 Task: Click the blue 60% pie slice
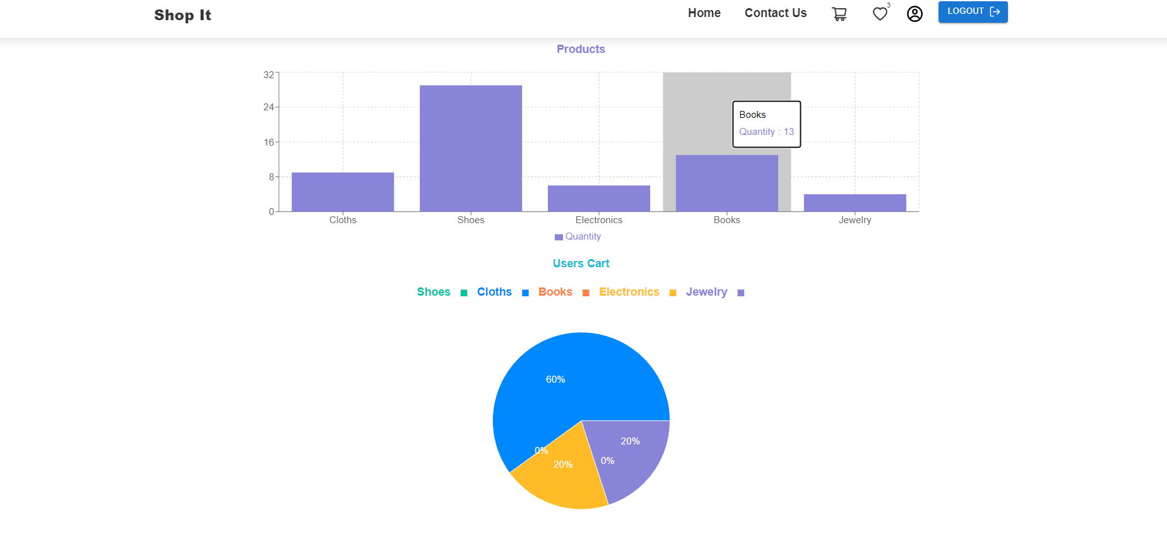(568, 378)
